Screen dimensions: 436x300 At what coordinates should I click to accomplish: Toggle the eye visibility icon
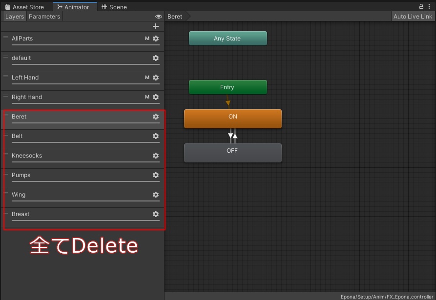(x=159, y=17)
